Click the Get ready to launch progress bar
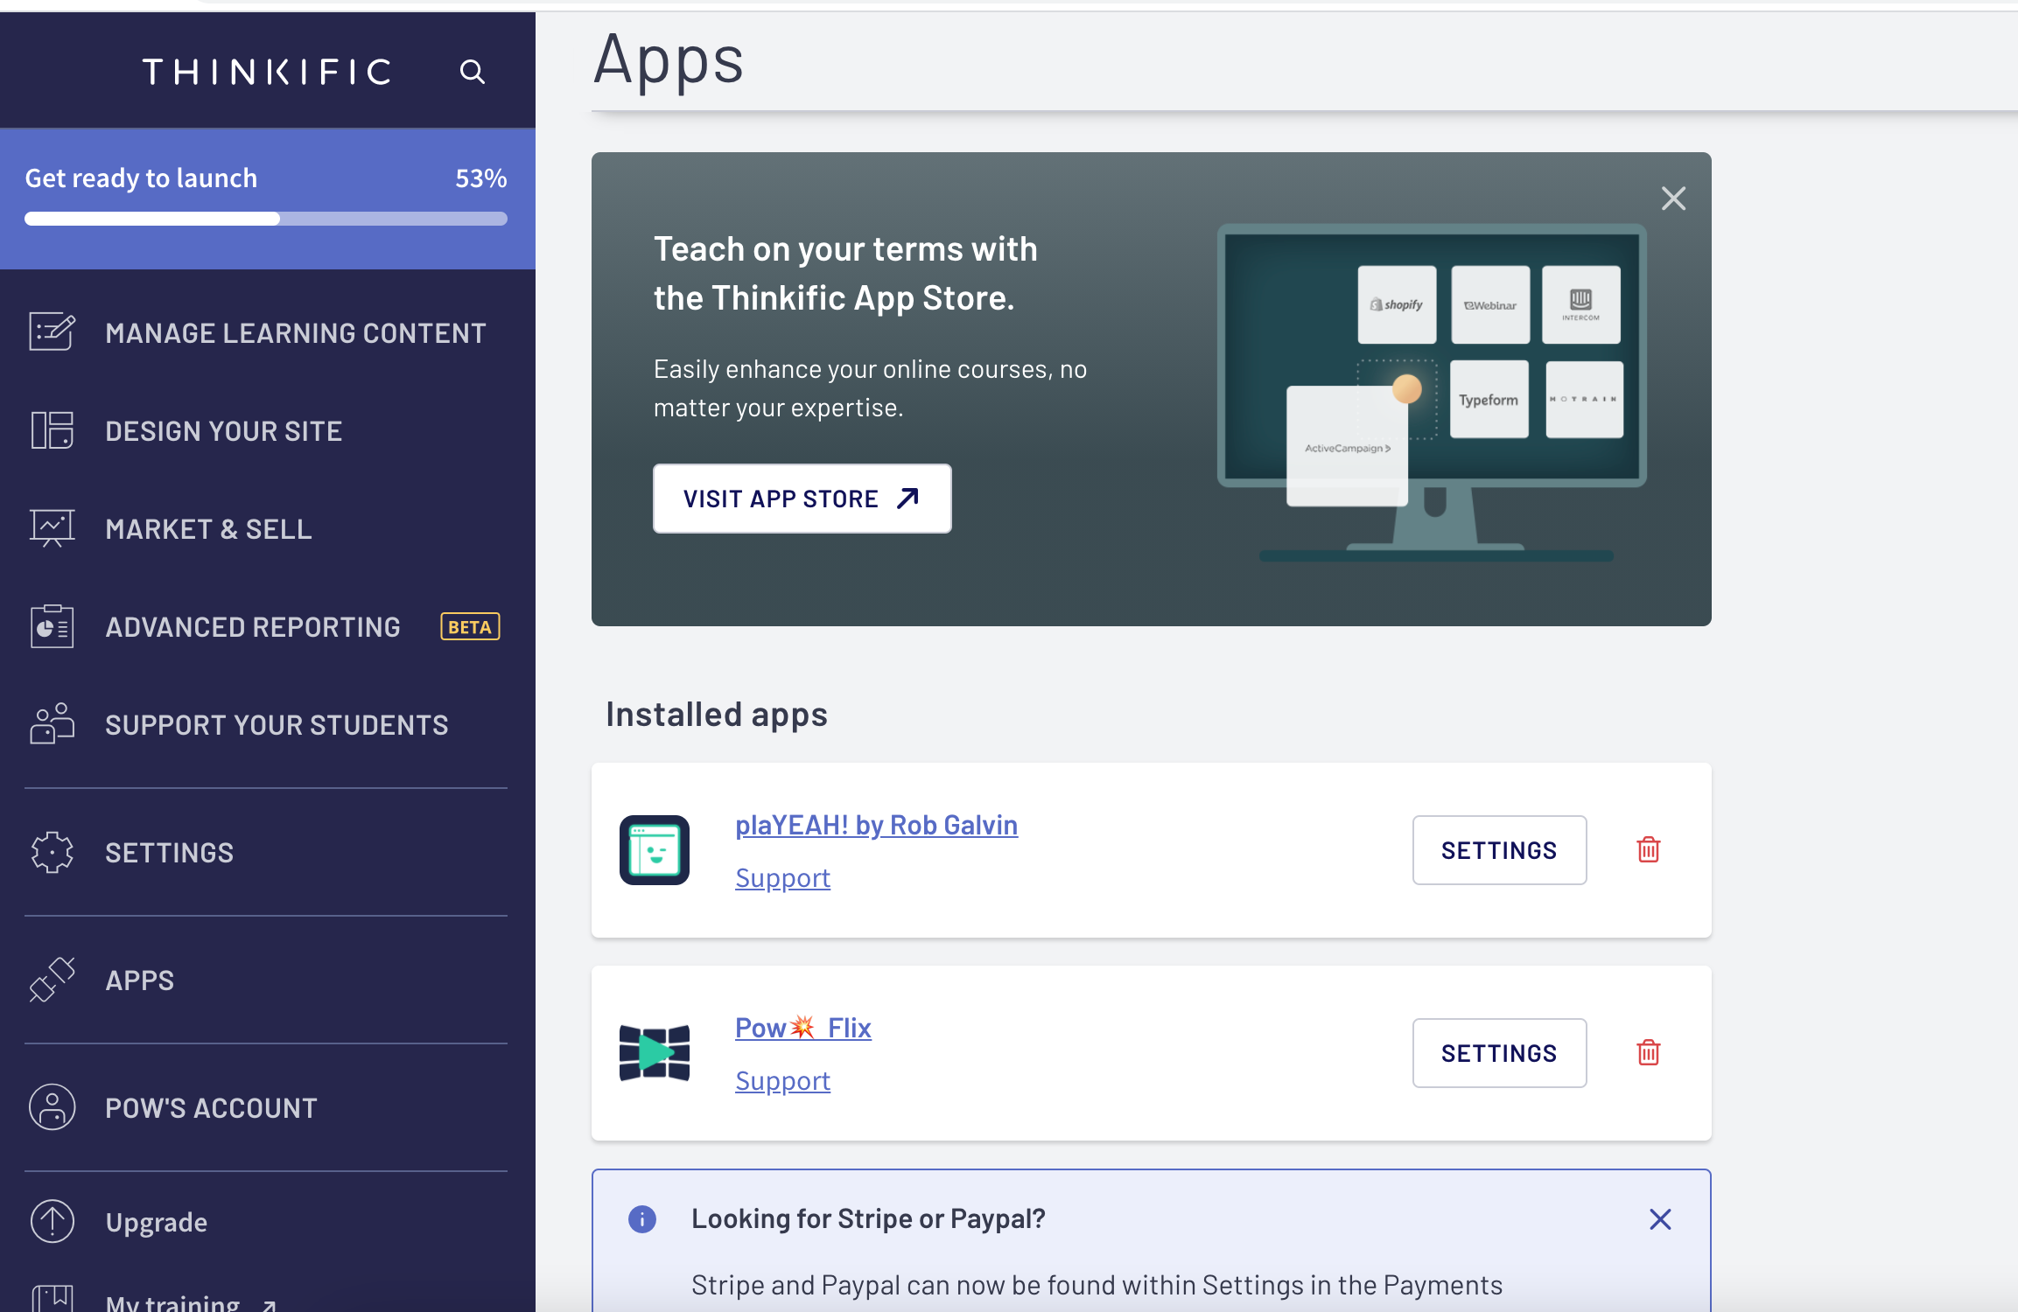Viewport: 2018px width, 1312px height. pos(266,219)
